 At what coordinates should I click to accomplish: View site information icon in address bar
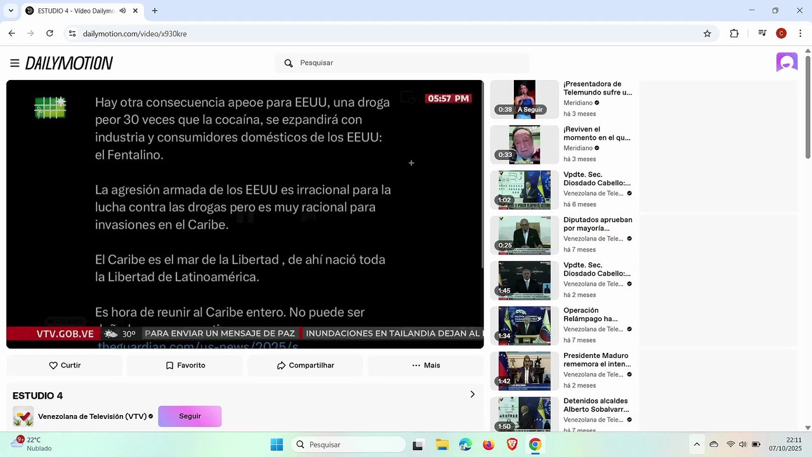point(72,34)
